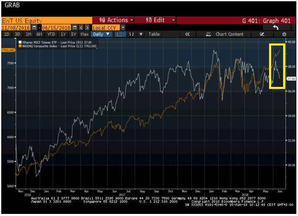This screenshot has width=298, height=216.
Task: Edit the end date 06/15/2018 field
Action: tap(56, 28)
